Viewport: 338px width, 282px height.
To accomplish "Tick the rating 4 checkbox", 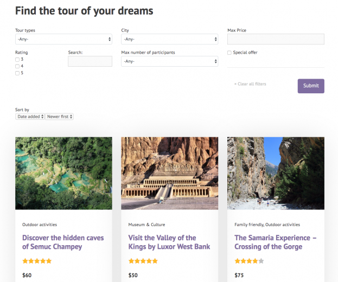I will pos(17,66).
